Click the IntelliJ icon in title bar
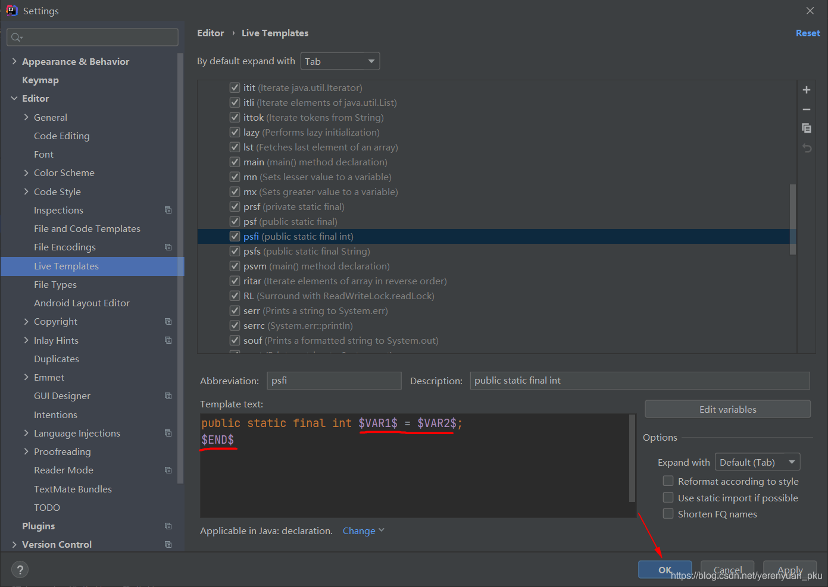Screen dimensions: 828x587 [x=11, y=10]
